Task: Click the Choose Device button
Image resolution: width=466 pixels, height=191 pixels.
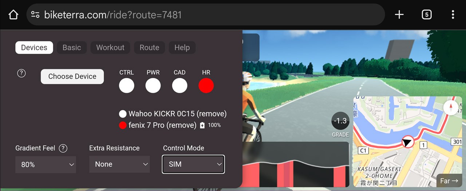Action: click(72, 76)
